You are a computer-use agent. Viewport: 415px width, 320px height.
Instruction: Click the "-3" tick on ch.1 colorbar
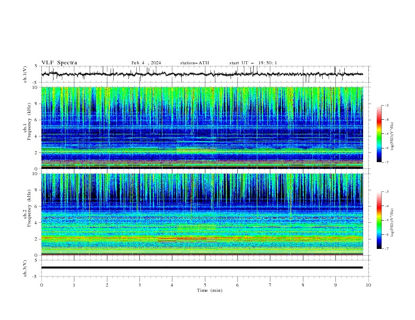[386, 105]
